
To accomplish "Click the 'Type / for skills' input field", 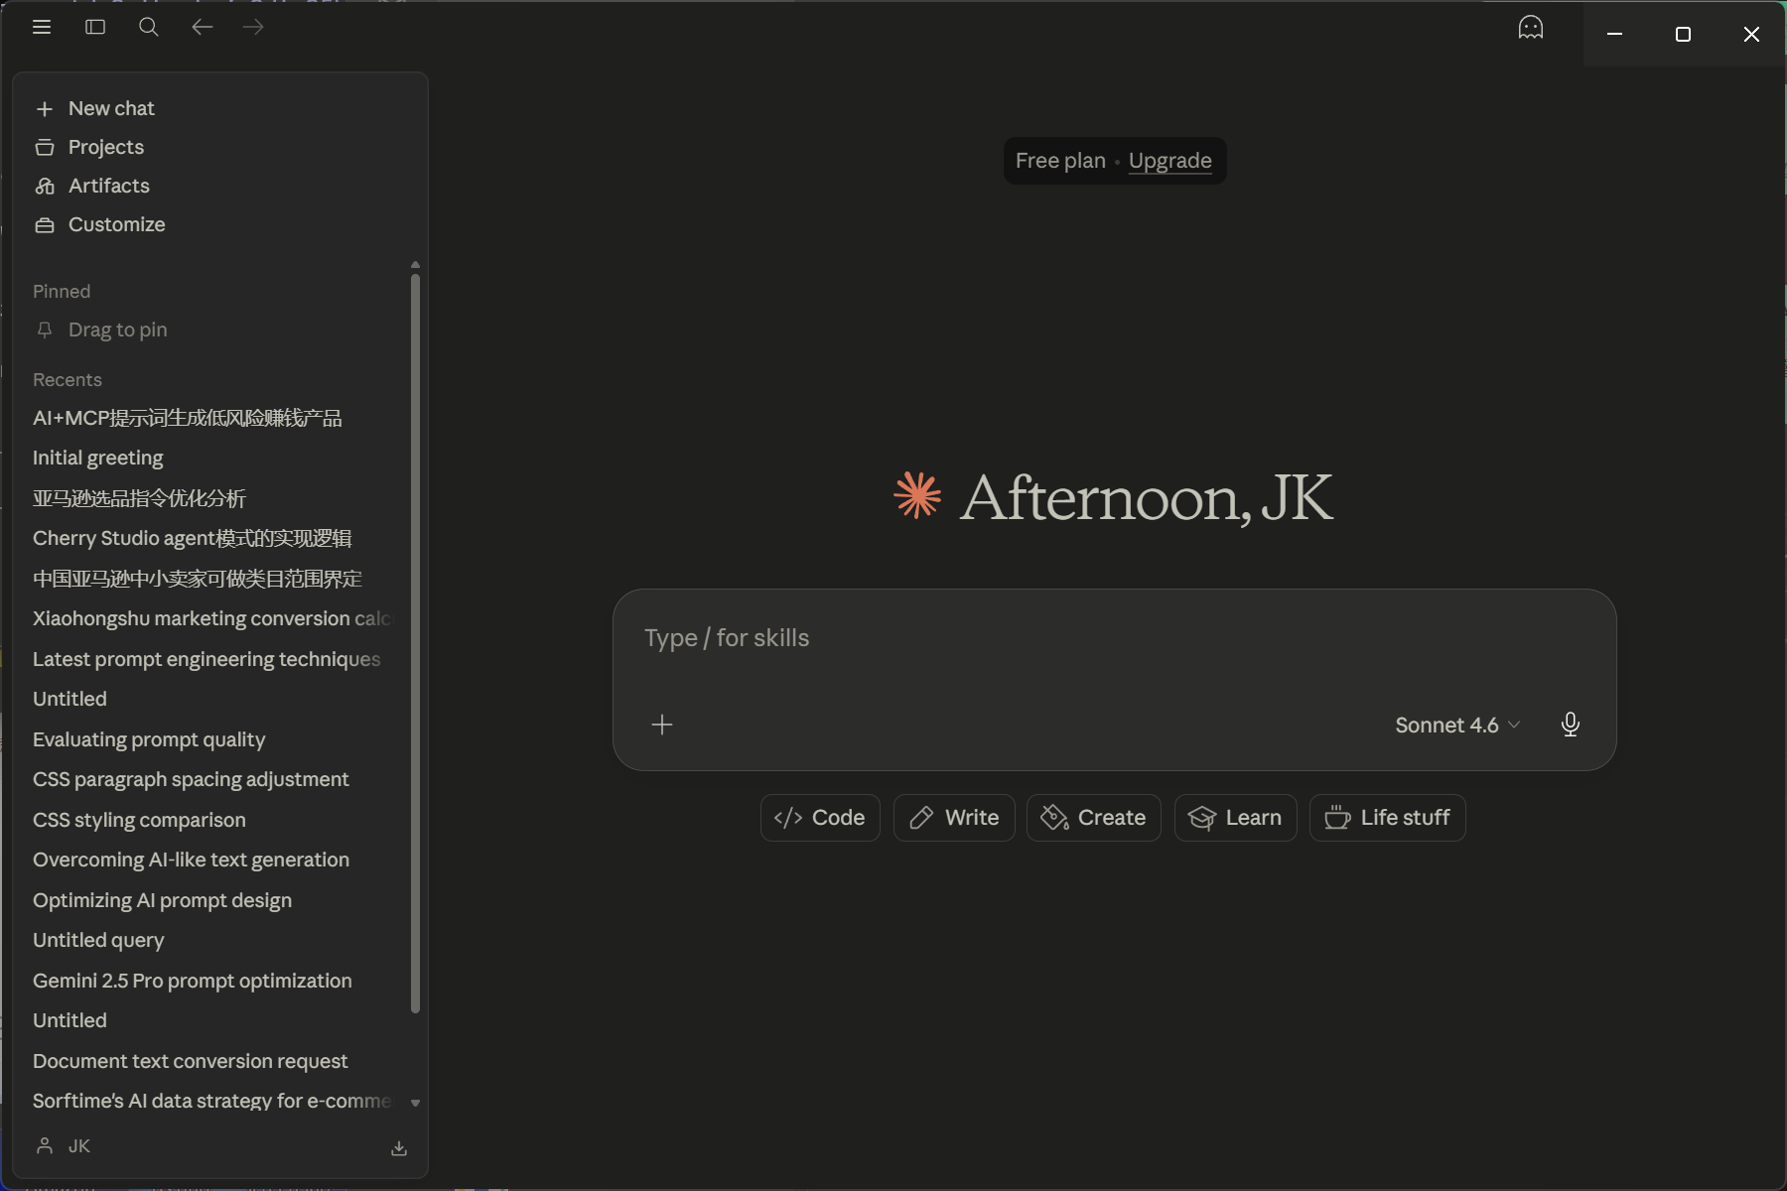I will tap(1112, 638).
